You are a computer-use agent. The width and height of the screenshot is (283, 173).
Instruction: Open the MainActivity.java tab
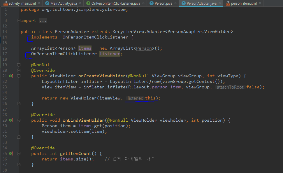64,3
